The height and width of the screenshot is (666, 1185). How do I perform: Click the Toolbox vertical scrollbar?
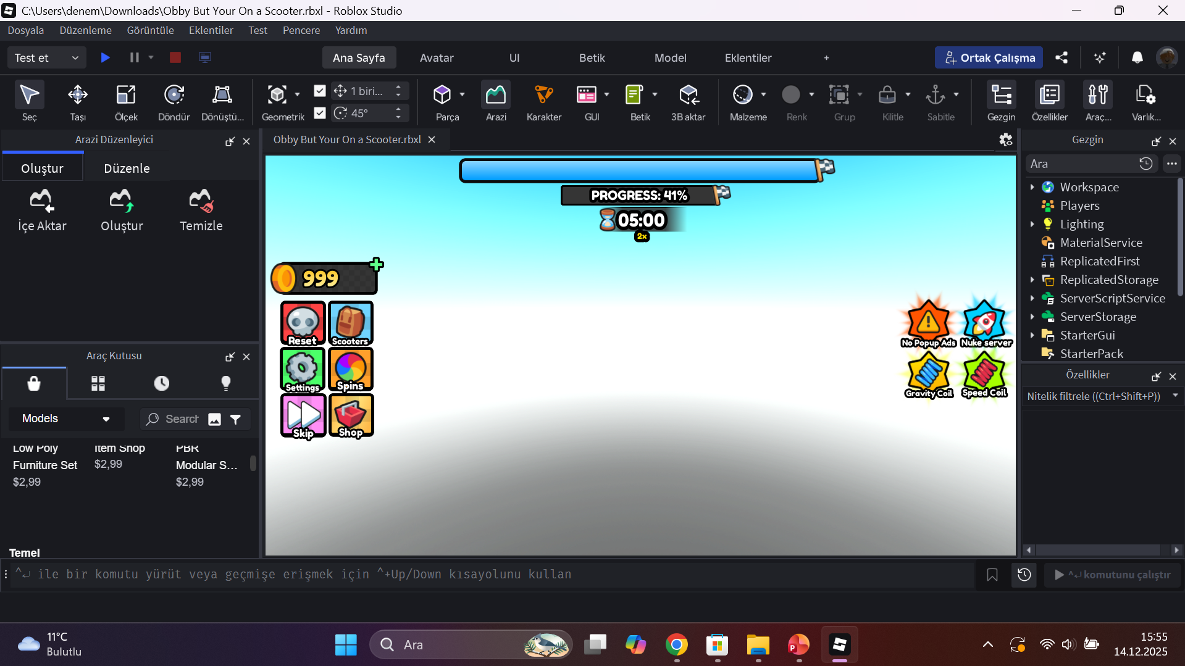point(253,463)
